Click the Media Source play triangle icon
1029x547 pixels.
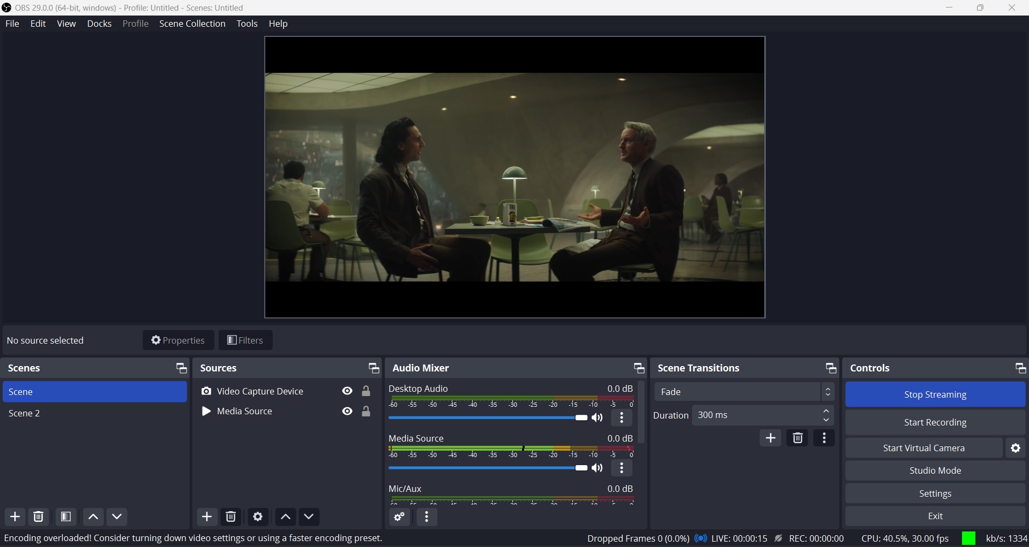[x=206, y=411]
